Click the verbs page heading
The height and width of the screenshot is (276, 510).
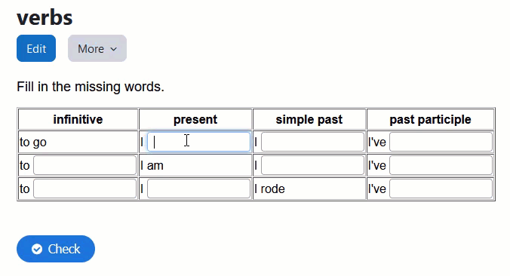(x=45, y=18)
